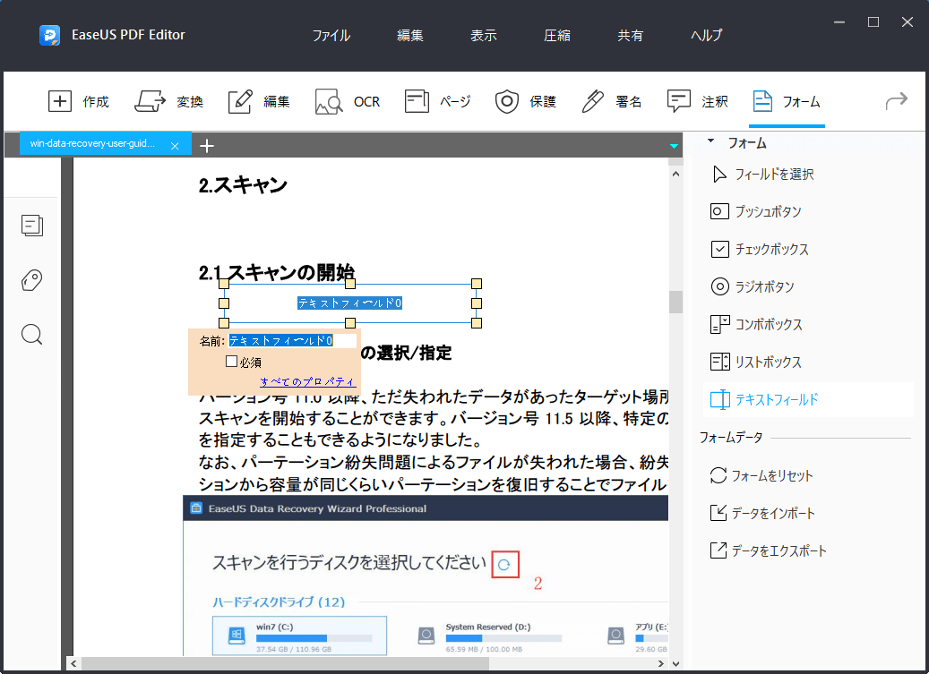Screen dimensions: 929x674
Task: Select the プッシュボタン form tool
Action: click(x=770, y=211)
